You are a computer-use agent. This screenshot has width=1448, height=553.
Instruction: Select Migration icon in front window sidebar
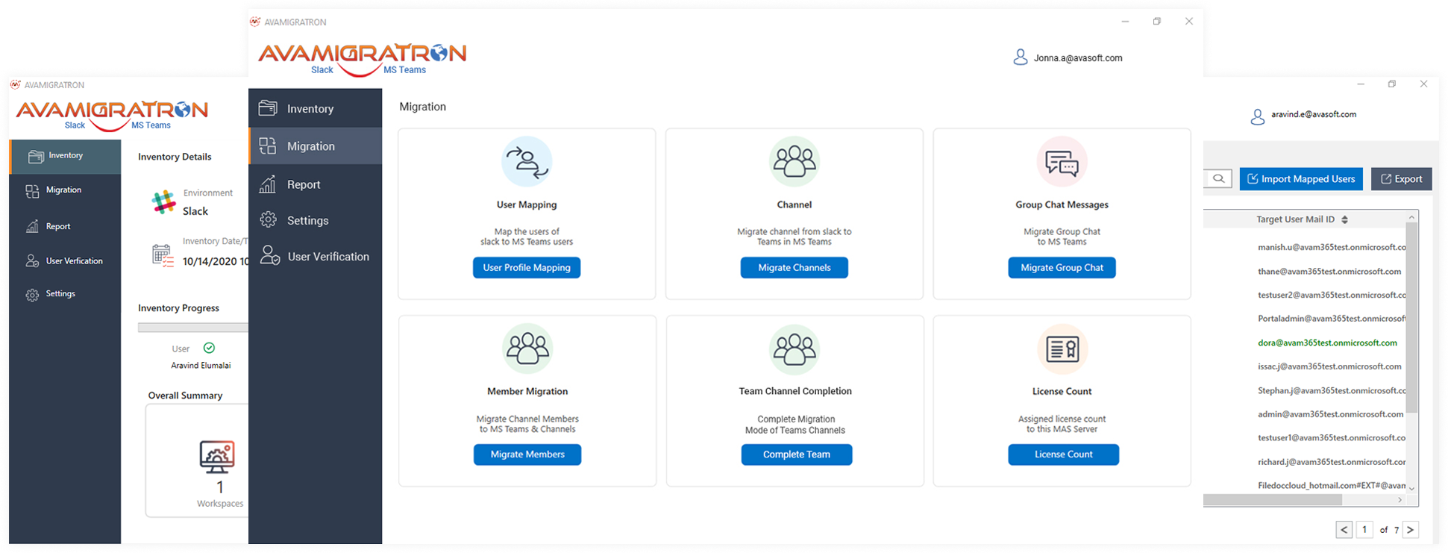click(268, 146)
